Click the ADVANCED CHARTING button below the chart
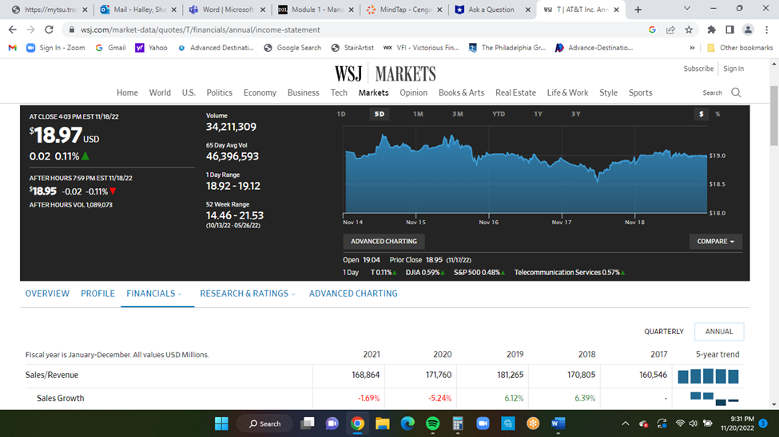 (x=384, y=242)
